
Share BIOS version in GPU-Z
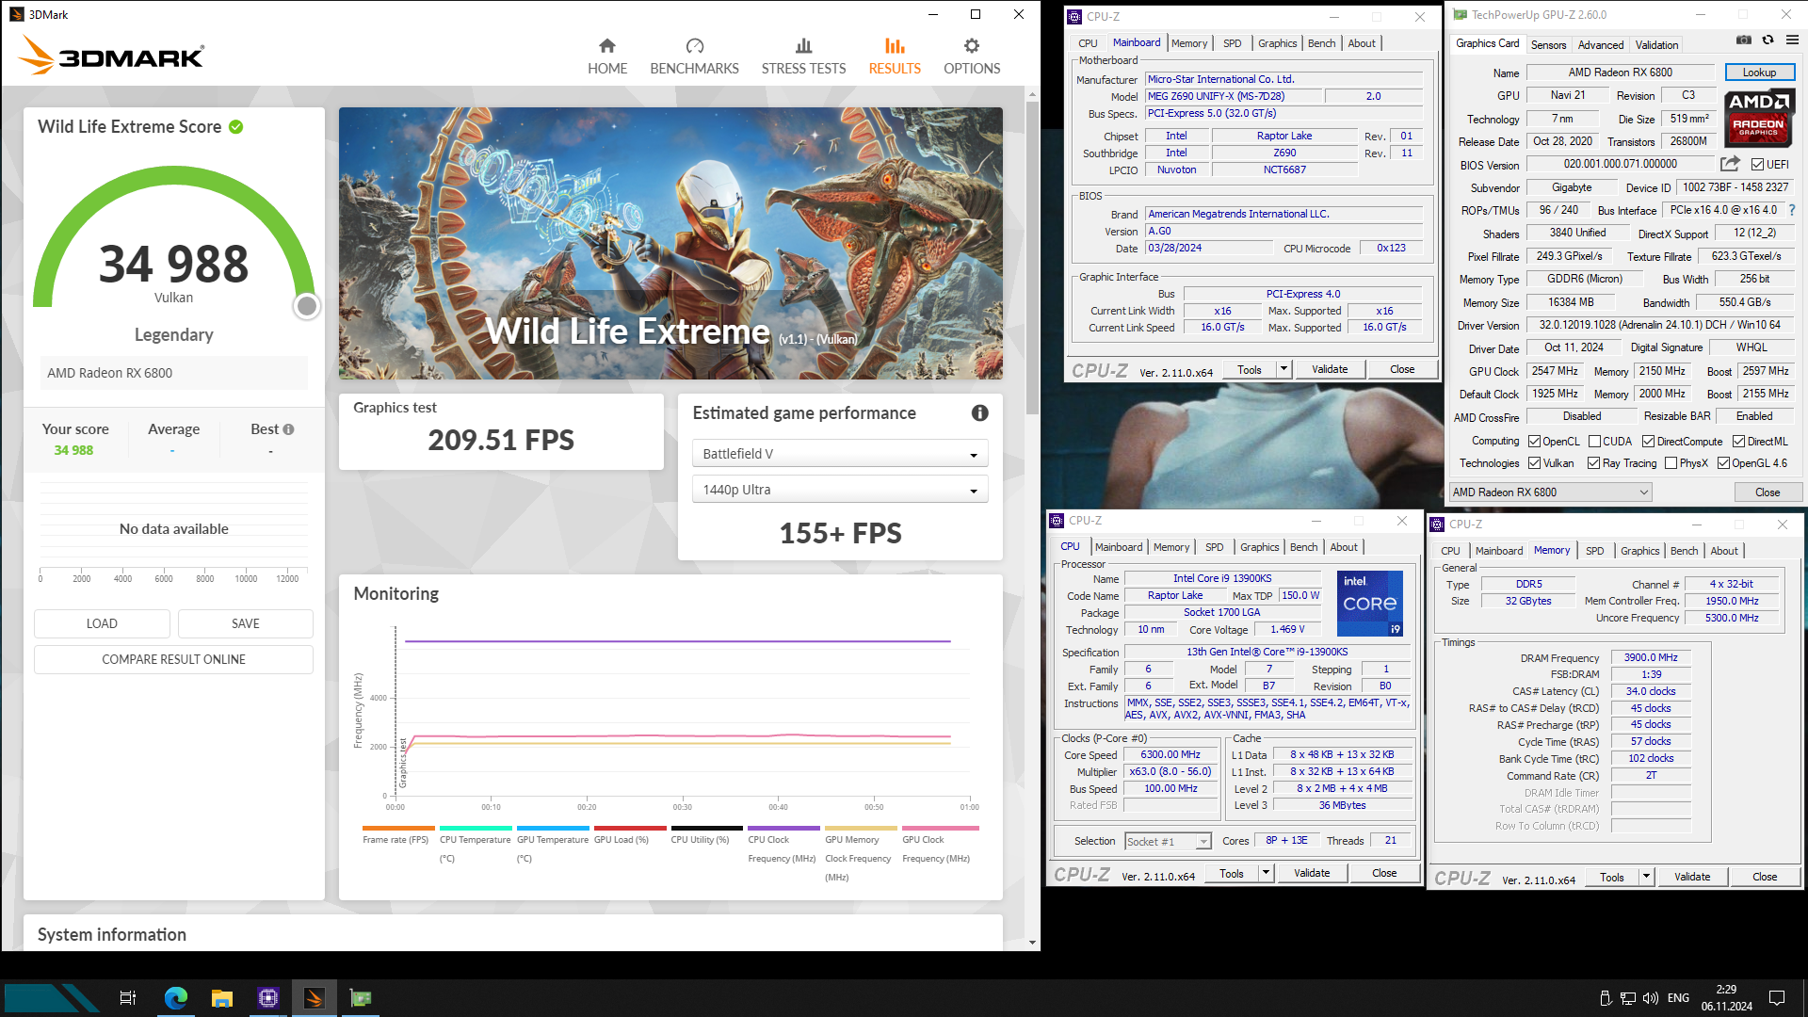pyautogui.click(x=1730, y=164)
